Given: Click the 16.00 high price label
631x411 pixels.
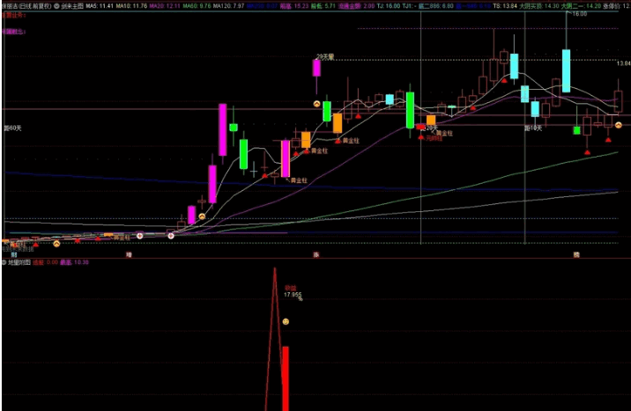Looking at the screenshot, I should tap(580, 14).
